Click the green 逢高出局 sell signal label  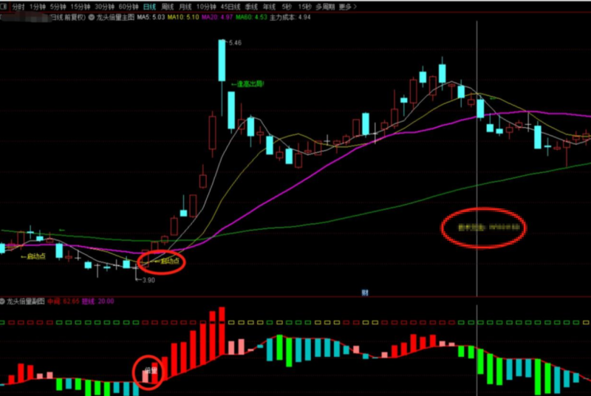pos(247,84)
